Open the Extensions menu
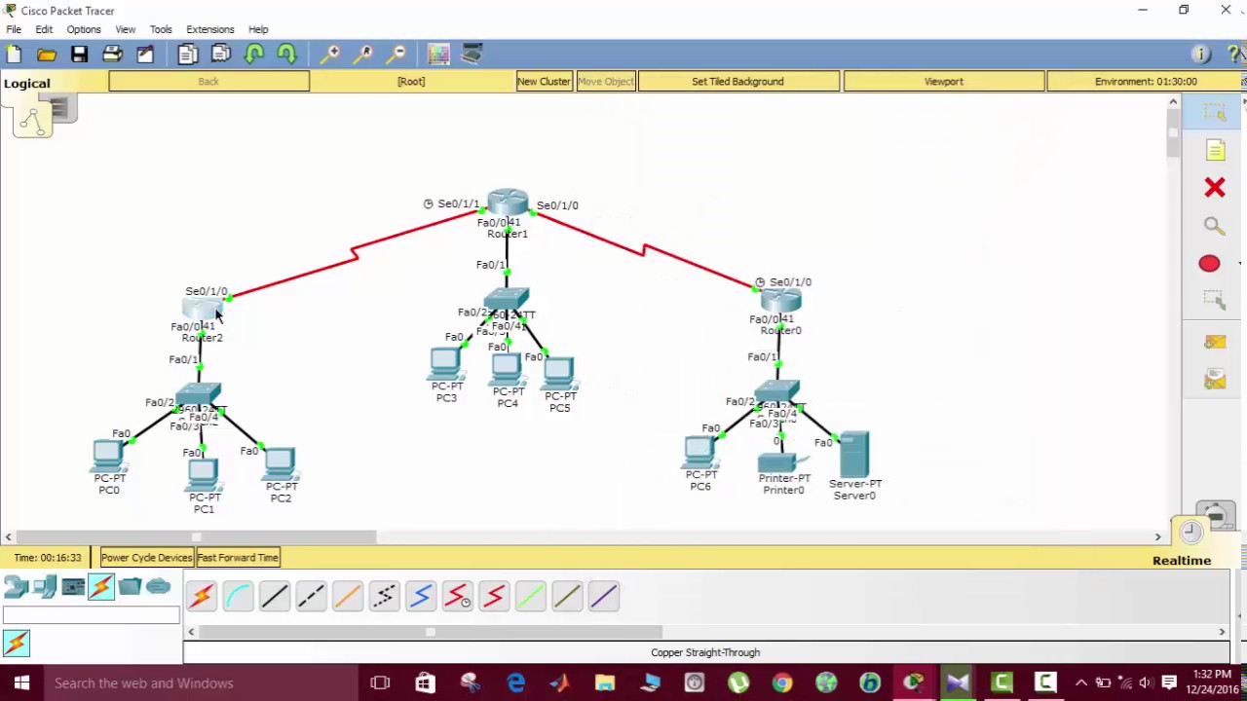 point(210,29)
